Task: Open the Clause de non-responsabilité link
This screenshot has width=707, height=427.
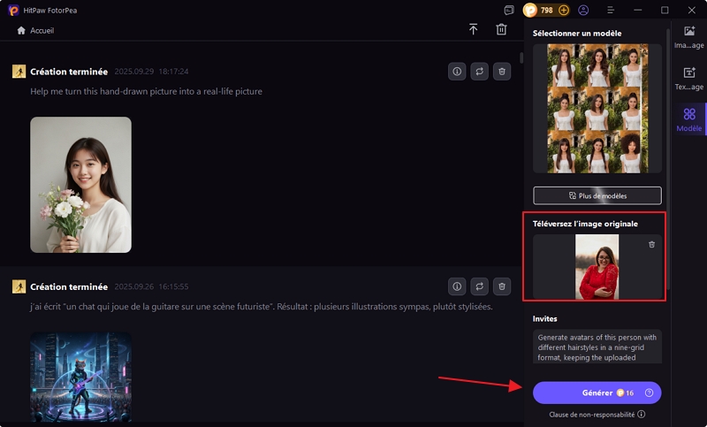Action: 597,414
